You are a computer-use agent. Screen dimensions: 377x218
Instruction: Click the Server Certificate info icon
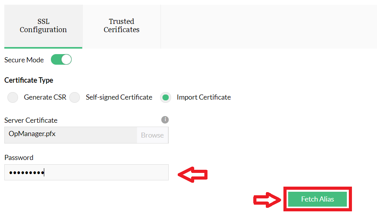(165, 120)
